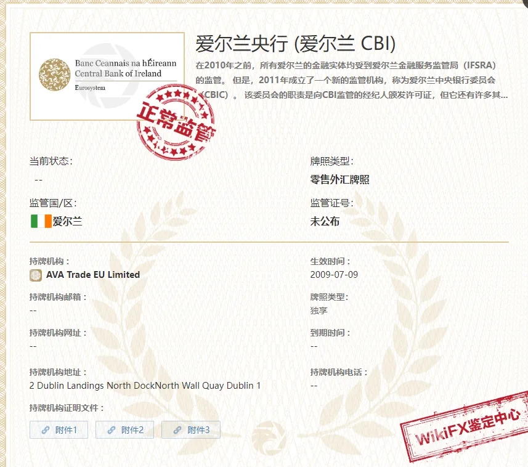Click the 持牌机构证明文件 label
This screenshot has height=467, width=528.
pyautogui.click(x=67, y=408)
